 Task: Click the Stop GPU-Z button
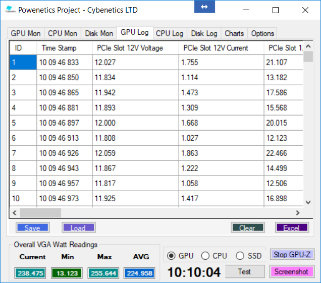click(x=292, y=255)
